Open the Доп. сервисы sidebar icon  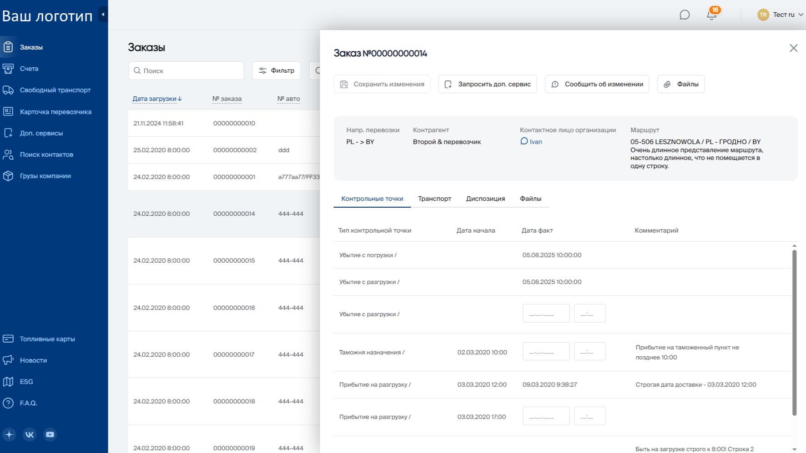pyautogui.click(x=8, y=133)
